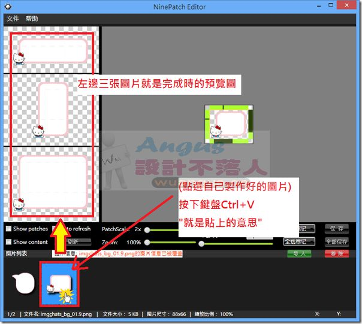Select the white speech bubble thumbnail

(23, 283)
